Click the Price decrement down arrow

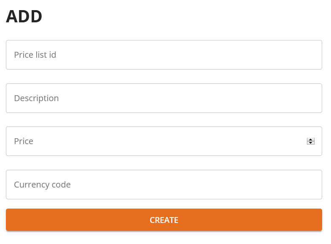[311, 143]
